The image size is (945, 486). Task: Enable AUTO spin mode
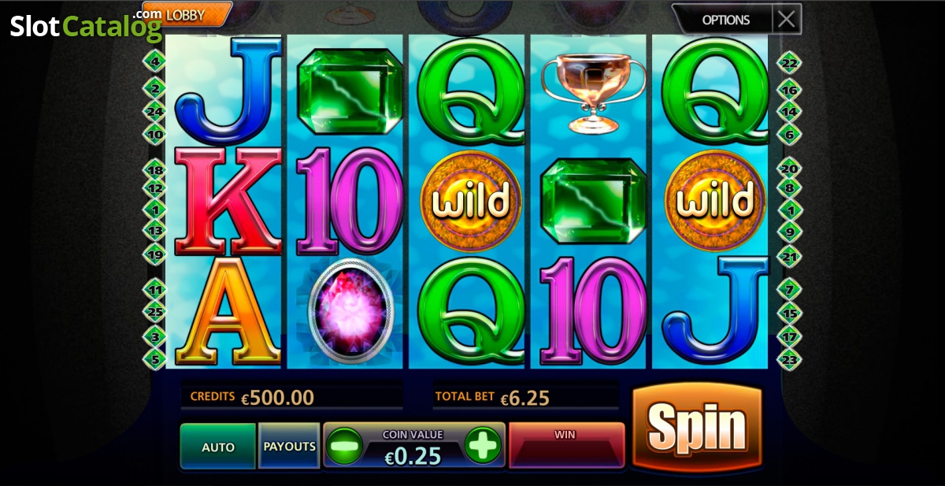coord(218,447)
